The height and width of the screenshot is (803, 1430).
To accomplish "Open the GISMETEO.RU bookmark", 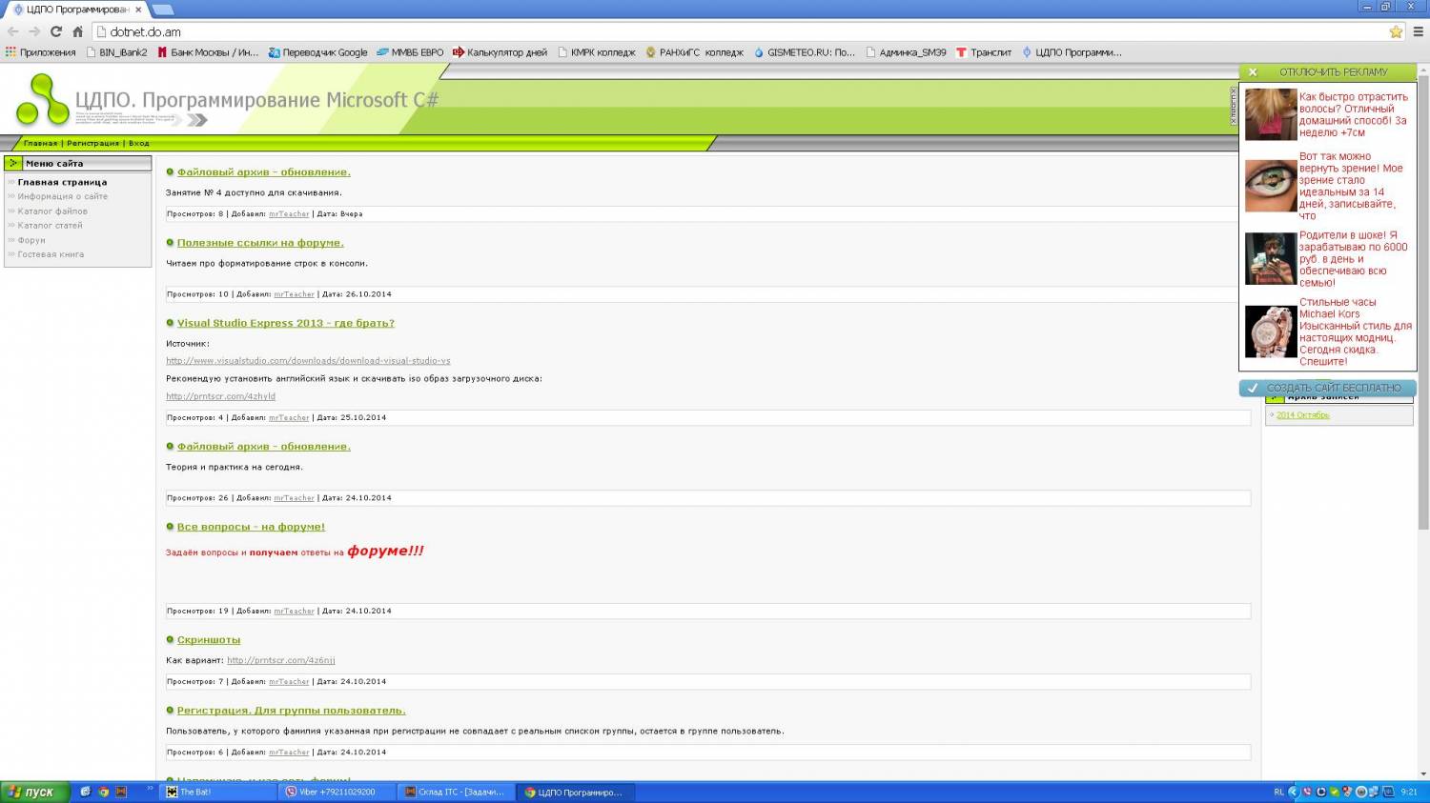I will tap(805, 52).
